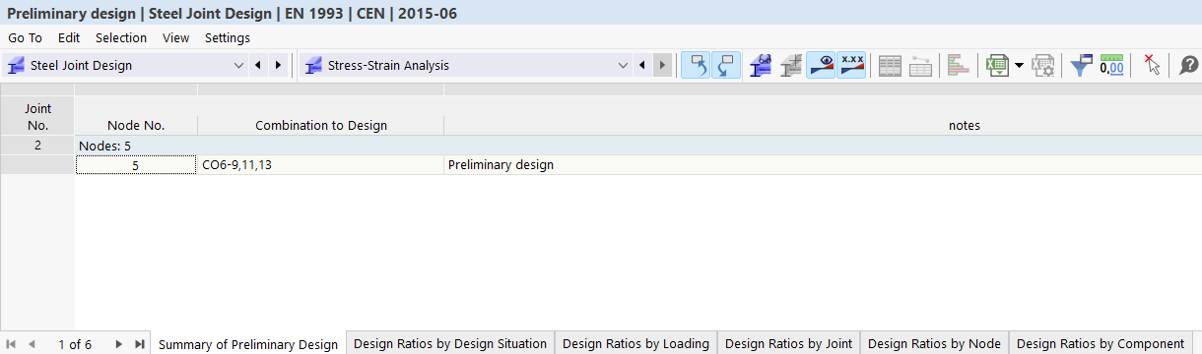Click the member with glasses view icon
The image size is (1202, 354).
pyautogui.click(x=761, y=66)
